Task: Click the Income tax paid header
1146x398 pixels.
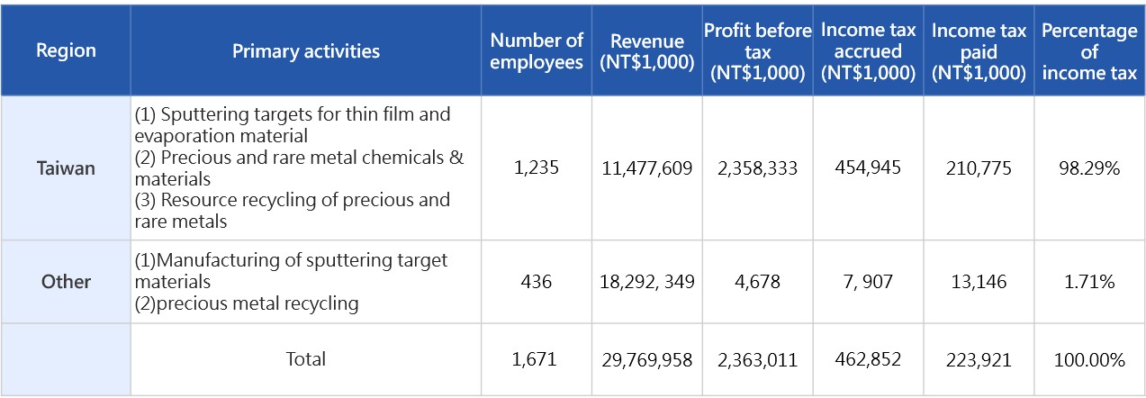Action: (x=979, y=52)
